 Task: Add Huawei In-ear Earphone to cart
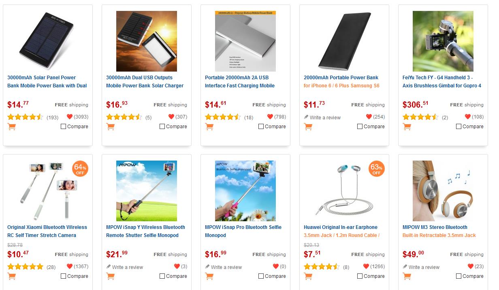308,276
